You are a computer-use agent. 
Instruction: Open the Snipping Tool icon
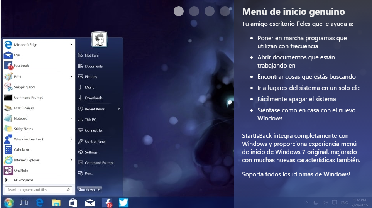point(8,87)
